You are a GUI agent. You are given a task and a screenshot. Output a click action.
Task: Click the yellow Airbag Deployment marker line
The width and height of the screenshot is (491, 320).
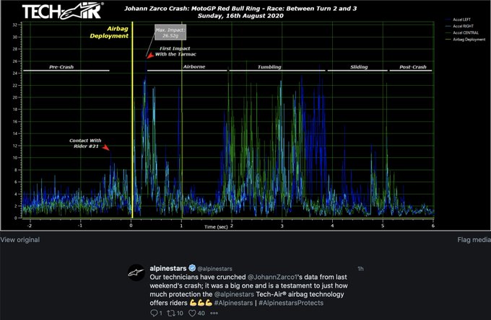tap(132, 120)
